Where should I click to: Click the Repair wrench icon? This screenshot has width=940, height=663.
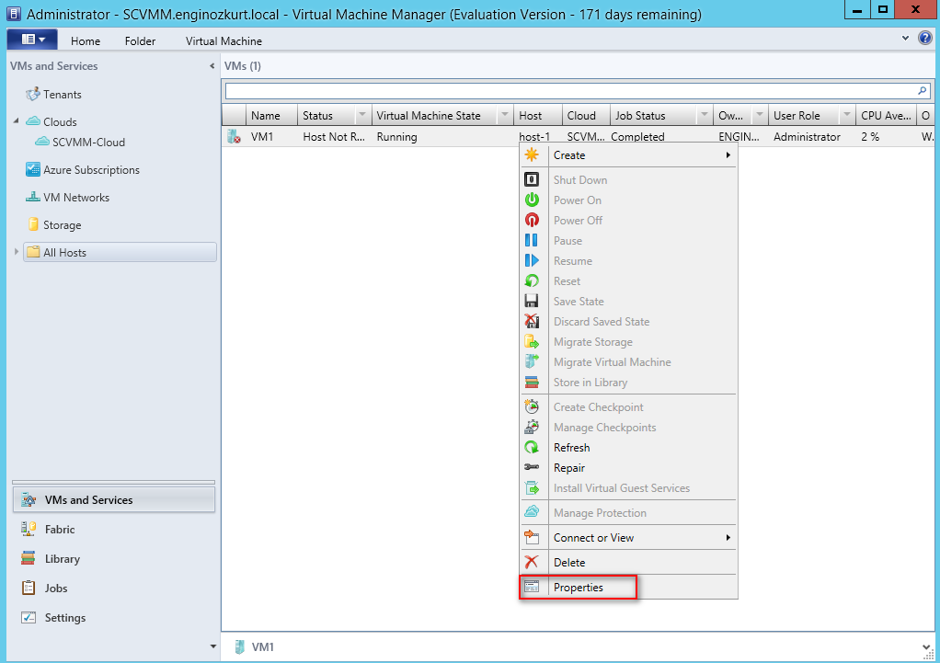tap(531, 467)
